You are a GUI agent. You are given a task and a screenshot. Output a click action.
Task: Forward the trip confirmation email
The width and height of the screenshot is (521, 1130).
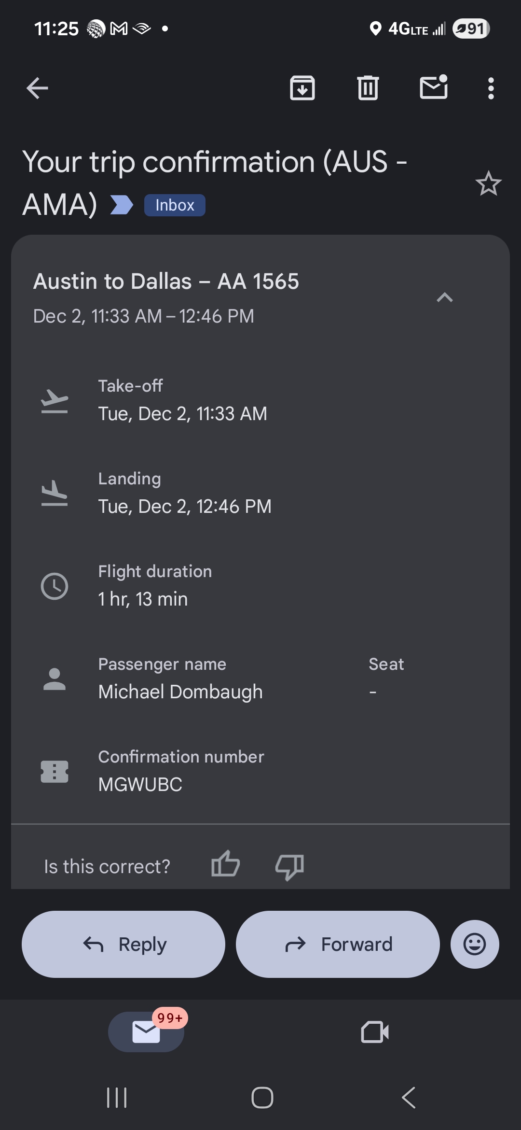pos(338,944)
